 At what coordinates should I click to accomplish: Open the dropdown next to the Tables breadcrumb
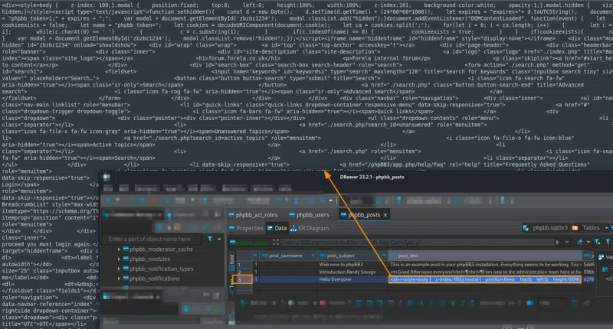pyautogui.click(x=606, y=228)
